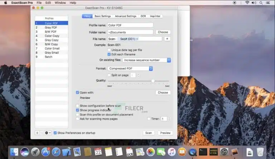Enable Show configuration before scan
The width and height of the screenshot is (275, 159).
77,106
